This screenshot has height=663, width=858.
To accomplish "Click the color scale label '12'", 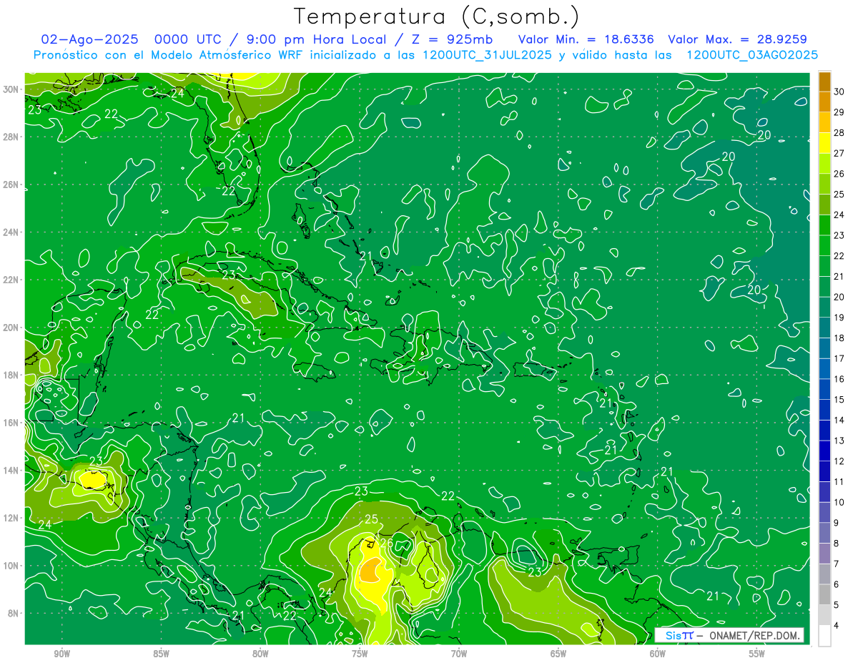I will tap(839, 461).
